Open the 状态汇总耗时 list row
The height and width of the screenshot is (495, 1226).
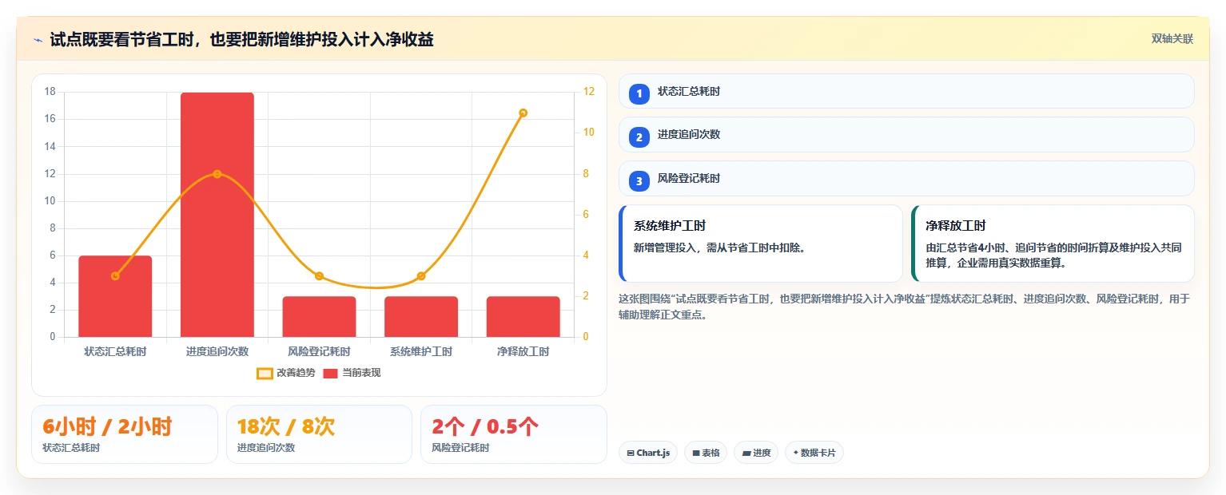(x=906, y=91)
